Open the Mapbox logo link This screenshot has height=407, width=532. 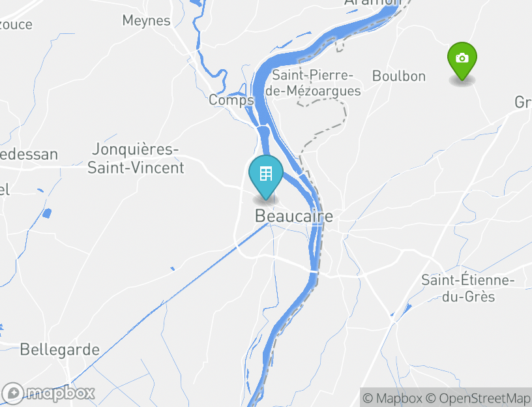(x=48, y=393)
